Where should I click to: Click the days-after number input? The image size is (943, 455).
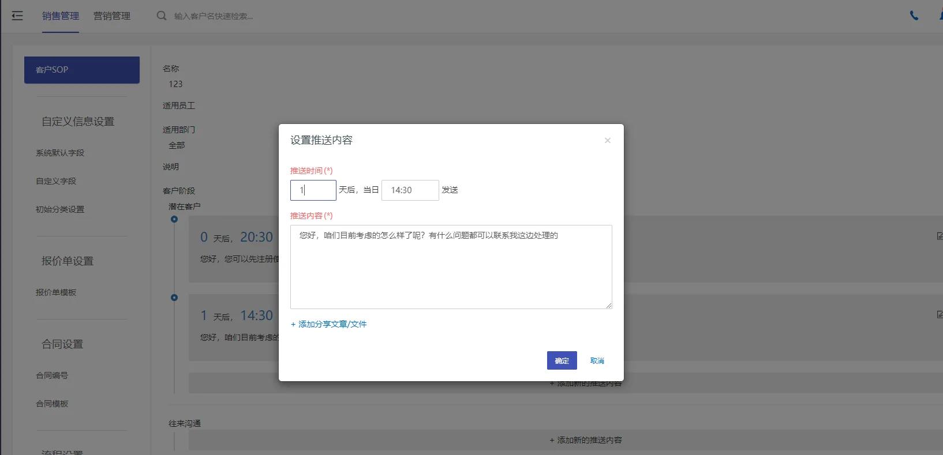pyautogui.click(x=313, y=190)
